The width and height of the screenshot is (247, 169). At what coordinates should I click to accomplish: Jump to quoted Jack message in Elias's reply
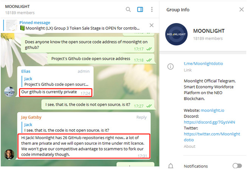55,81
